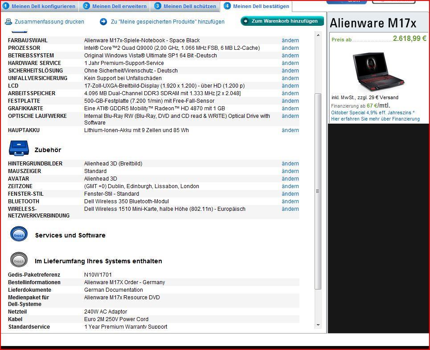Open the Meinen Dell konfigurieren tab
The height and width of the screenshot is (350, 430).
40,6
